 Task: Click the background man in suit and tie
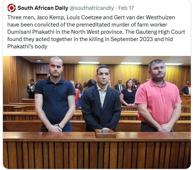pos(119,86)
